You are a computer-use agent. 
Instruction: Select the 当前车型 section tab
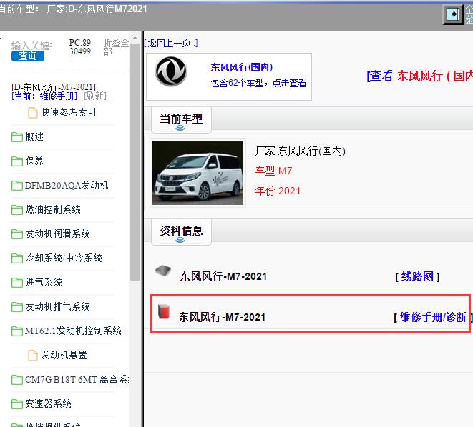point(181,119)
